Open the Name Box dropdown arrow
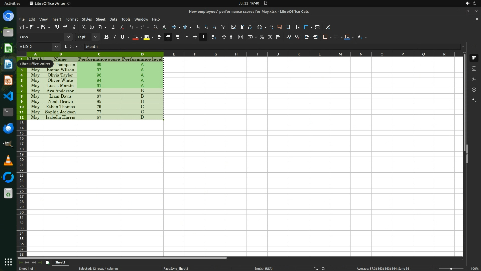Screen dimensions: 481x271 [56, 47]
